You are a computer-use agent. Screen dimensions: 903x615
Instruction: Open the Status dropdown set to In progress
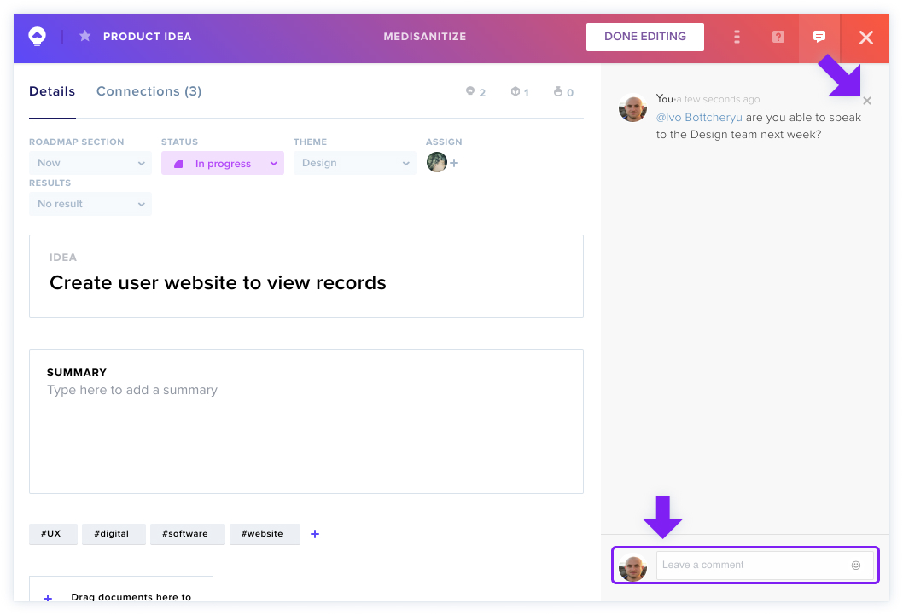pos(222,163)
